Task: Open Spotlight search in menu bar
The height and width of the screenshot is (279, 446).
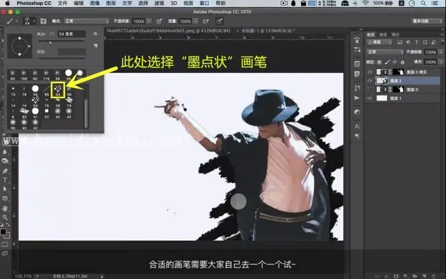Action: pyautogui.click(x=423, y=3)
